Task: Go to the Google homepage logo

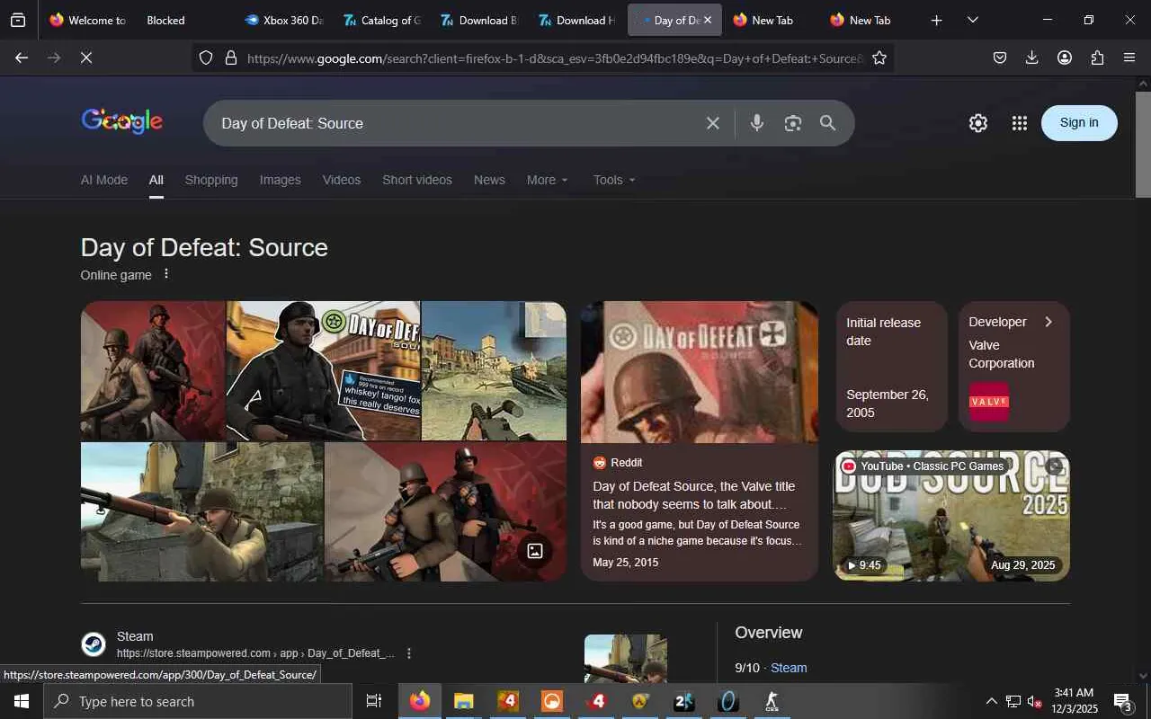Action: [122, 121]
